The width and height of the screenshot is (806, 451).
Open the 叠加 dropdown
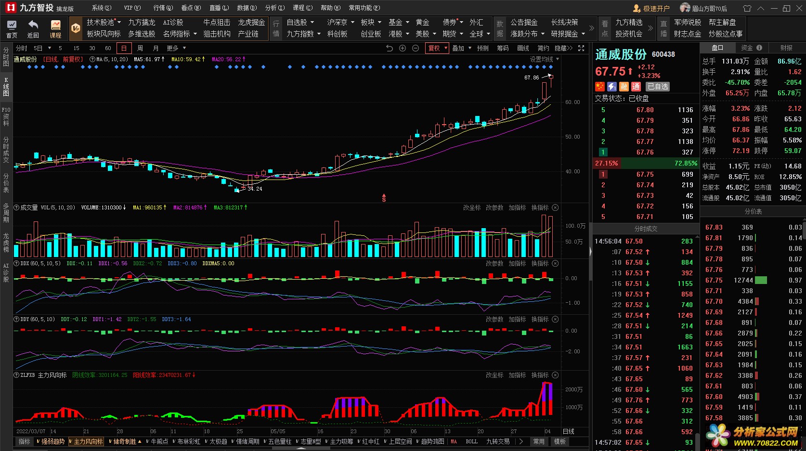[461, 48]
